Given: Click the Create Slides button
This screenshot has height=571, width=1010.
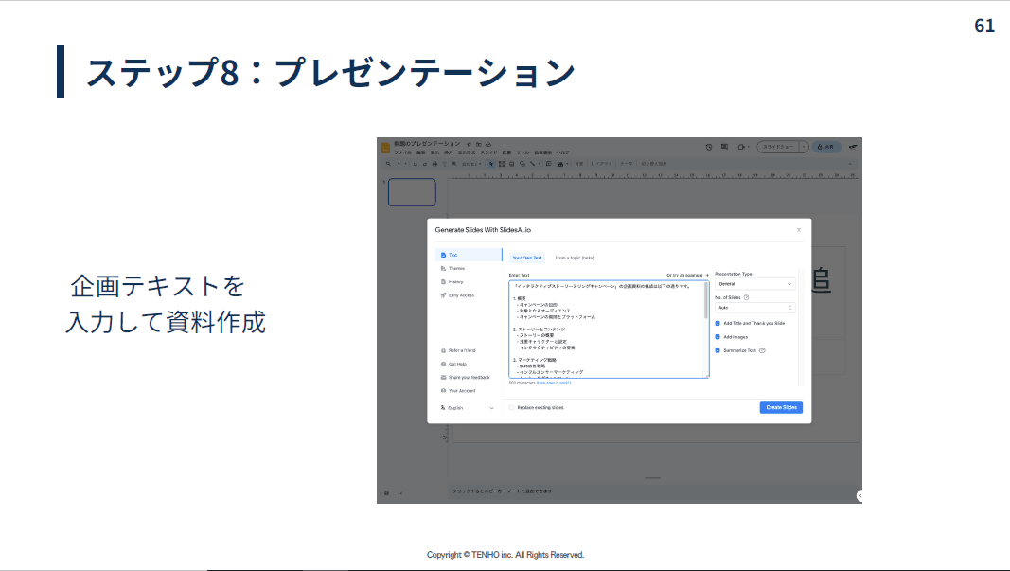Looking at the screenshot, I should (x=781, y=407).
